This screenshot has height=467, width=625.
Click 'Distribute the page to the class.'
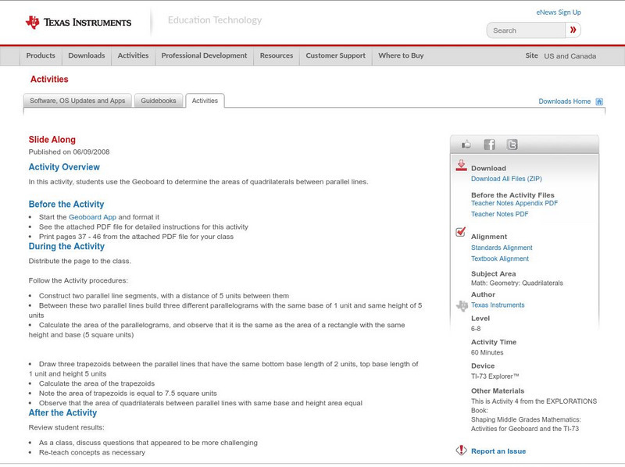tap(80, 262)
